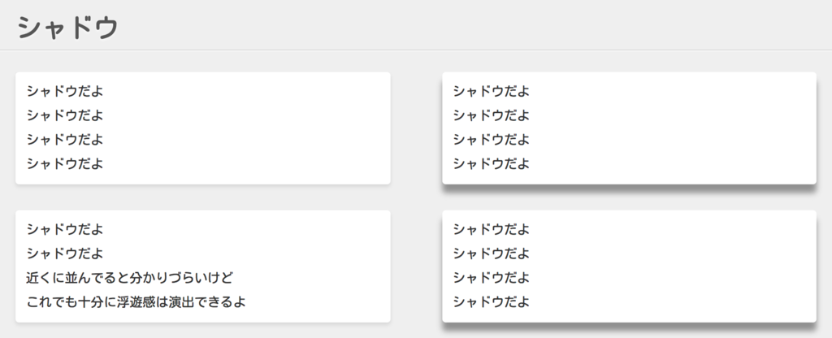
Task: Click the horizontal divider below the シャドウ heading
Action: [x=416, y=50]
